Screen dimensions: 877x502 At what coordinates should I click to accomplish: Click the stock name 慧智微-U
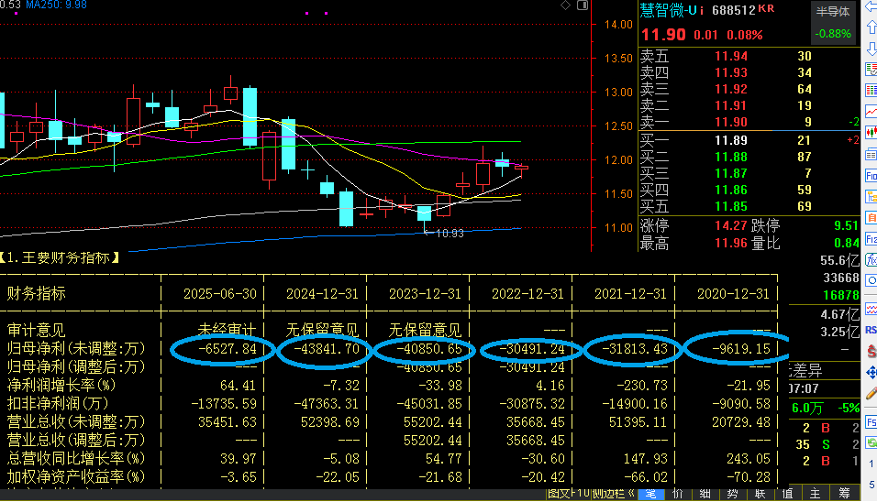(669, 11)
